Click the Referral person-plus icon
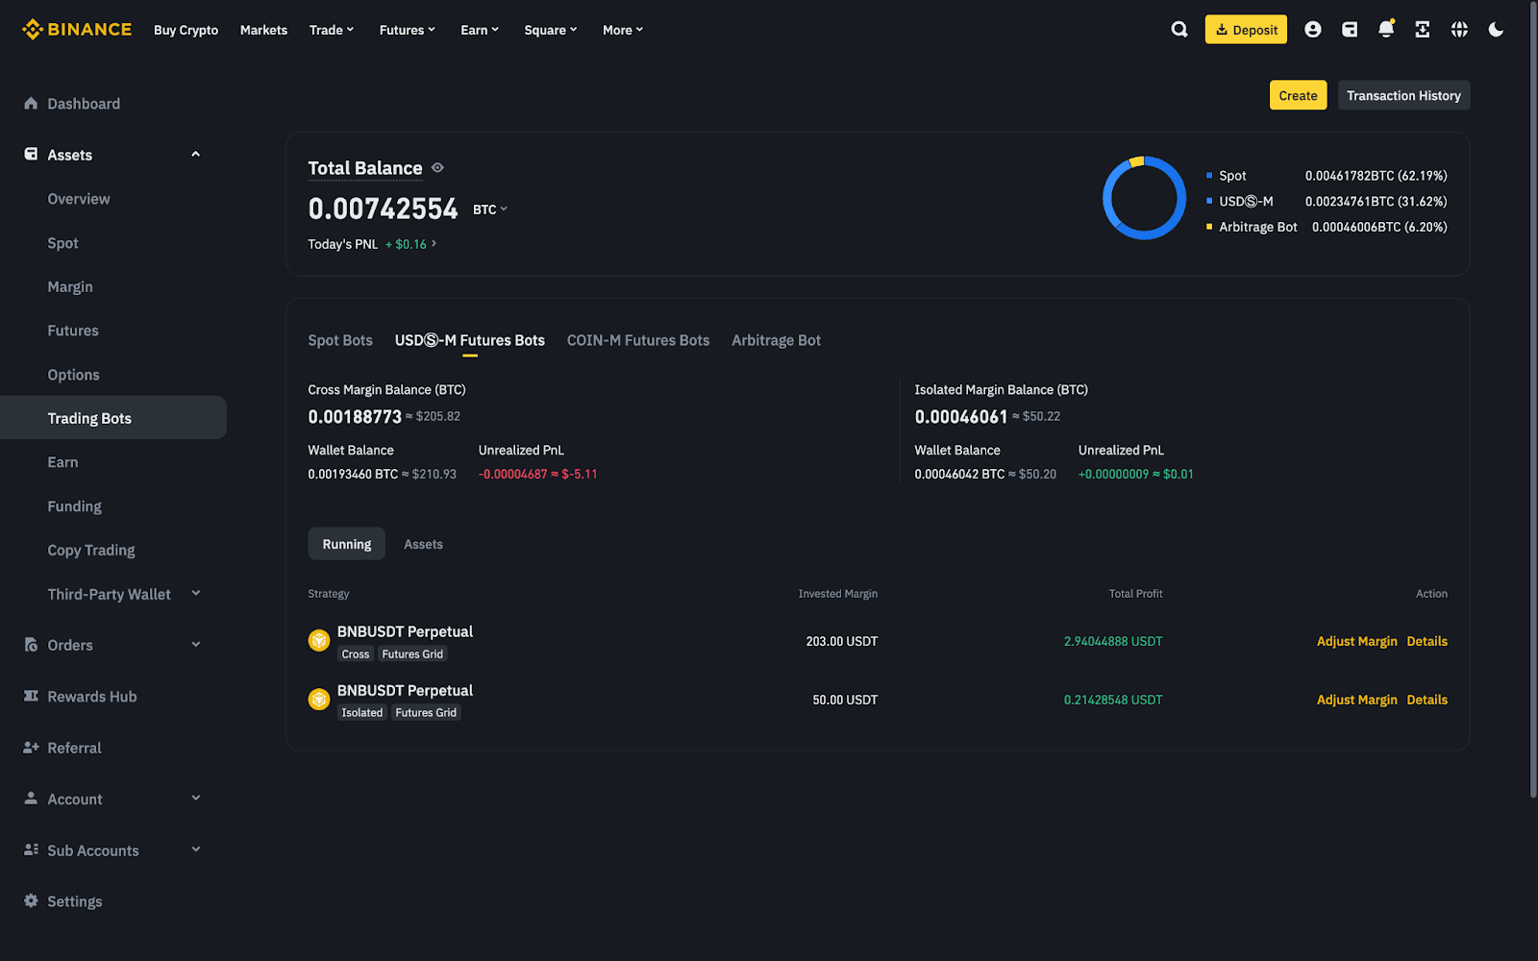The width and height of the screenshot is (1538, 961). point(31,747)
